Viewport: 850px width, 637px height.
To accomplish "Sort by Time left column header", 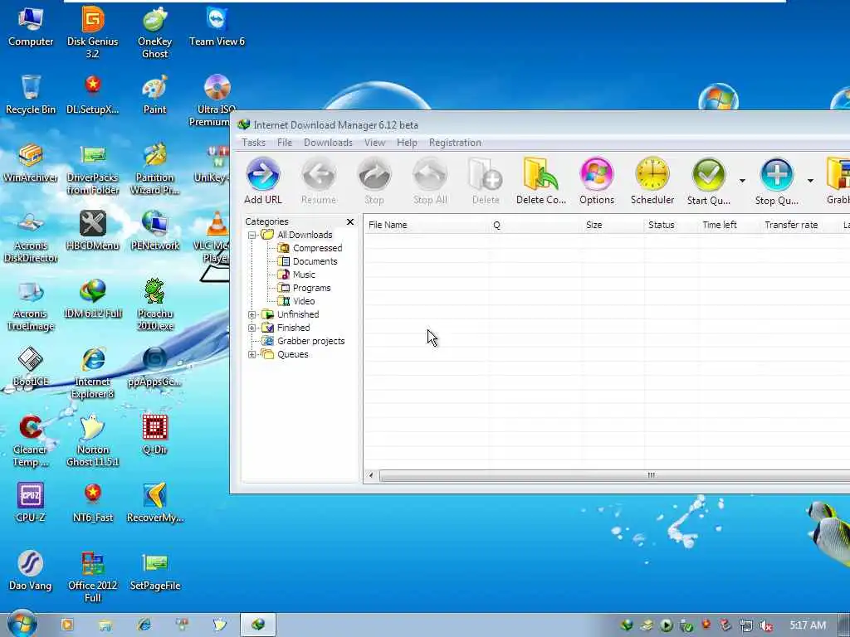I will 728,225.
